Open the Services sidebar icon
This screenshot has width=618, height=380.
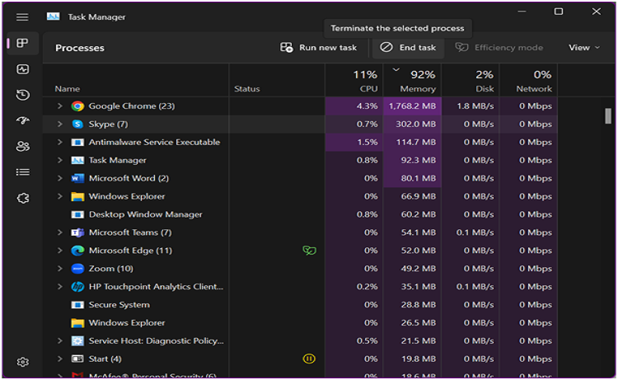(22, 198)
